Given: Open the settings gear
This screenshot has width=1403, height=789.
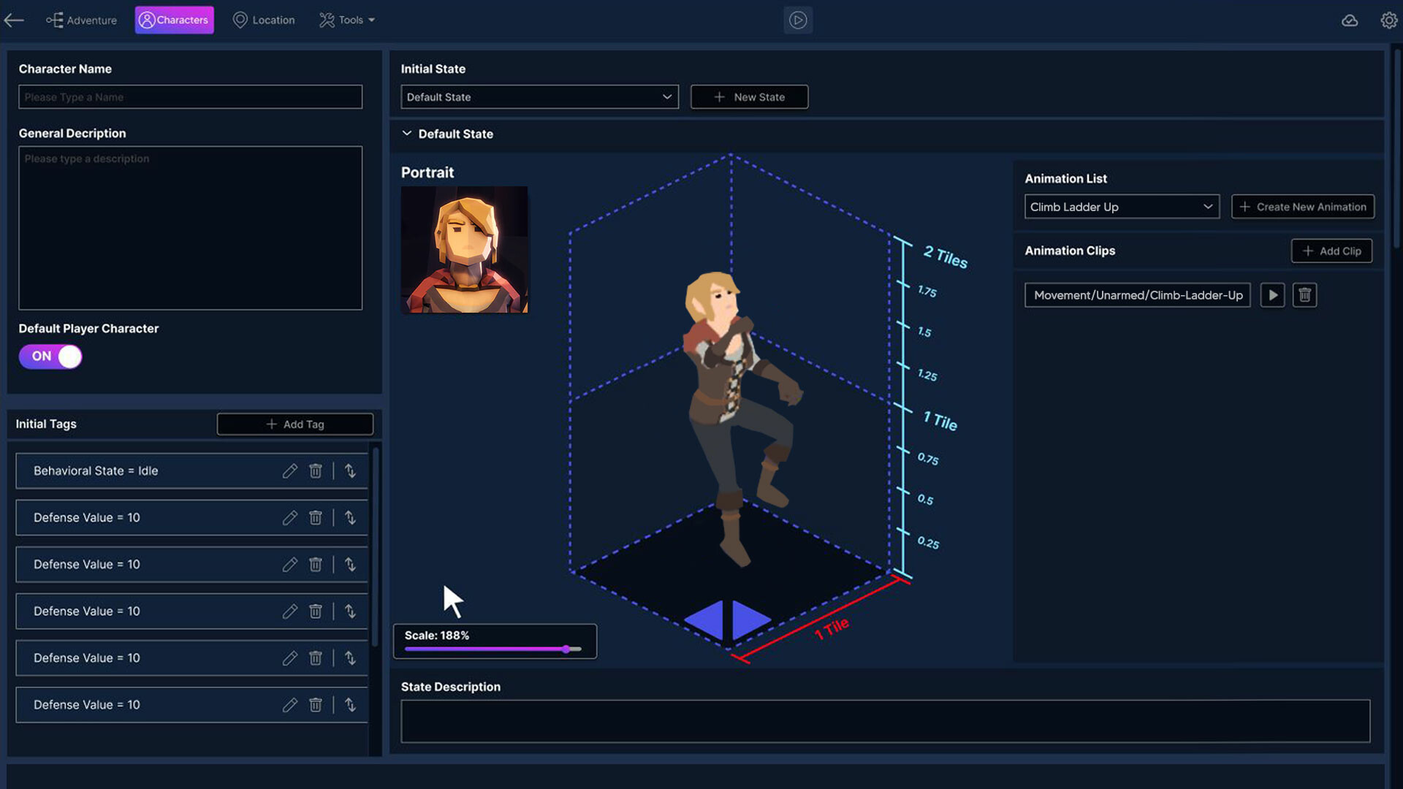Looking at the screenshot, I should (x=1388, y=20).
